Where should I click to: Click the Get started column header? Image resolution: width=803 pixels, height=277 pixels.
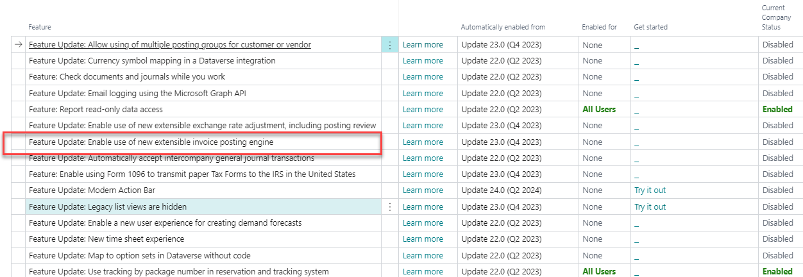click(x=650, y=28)
